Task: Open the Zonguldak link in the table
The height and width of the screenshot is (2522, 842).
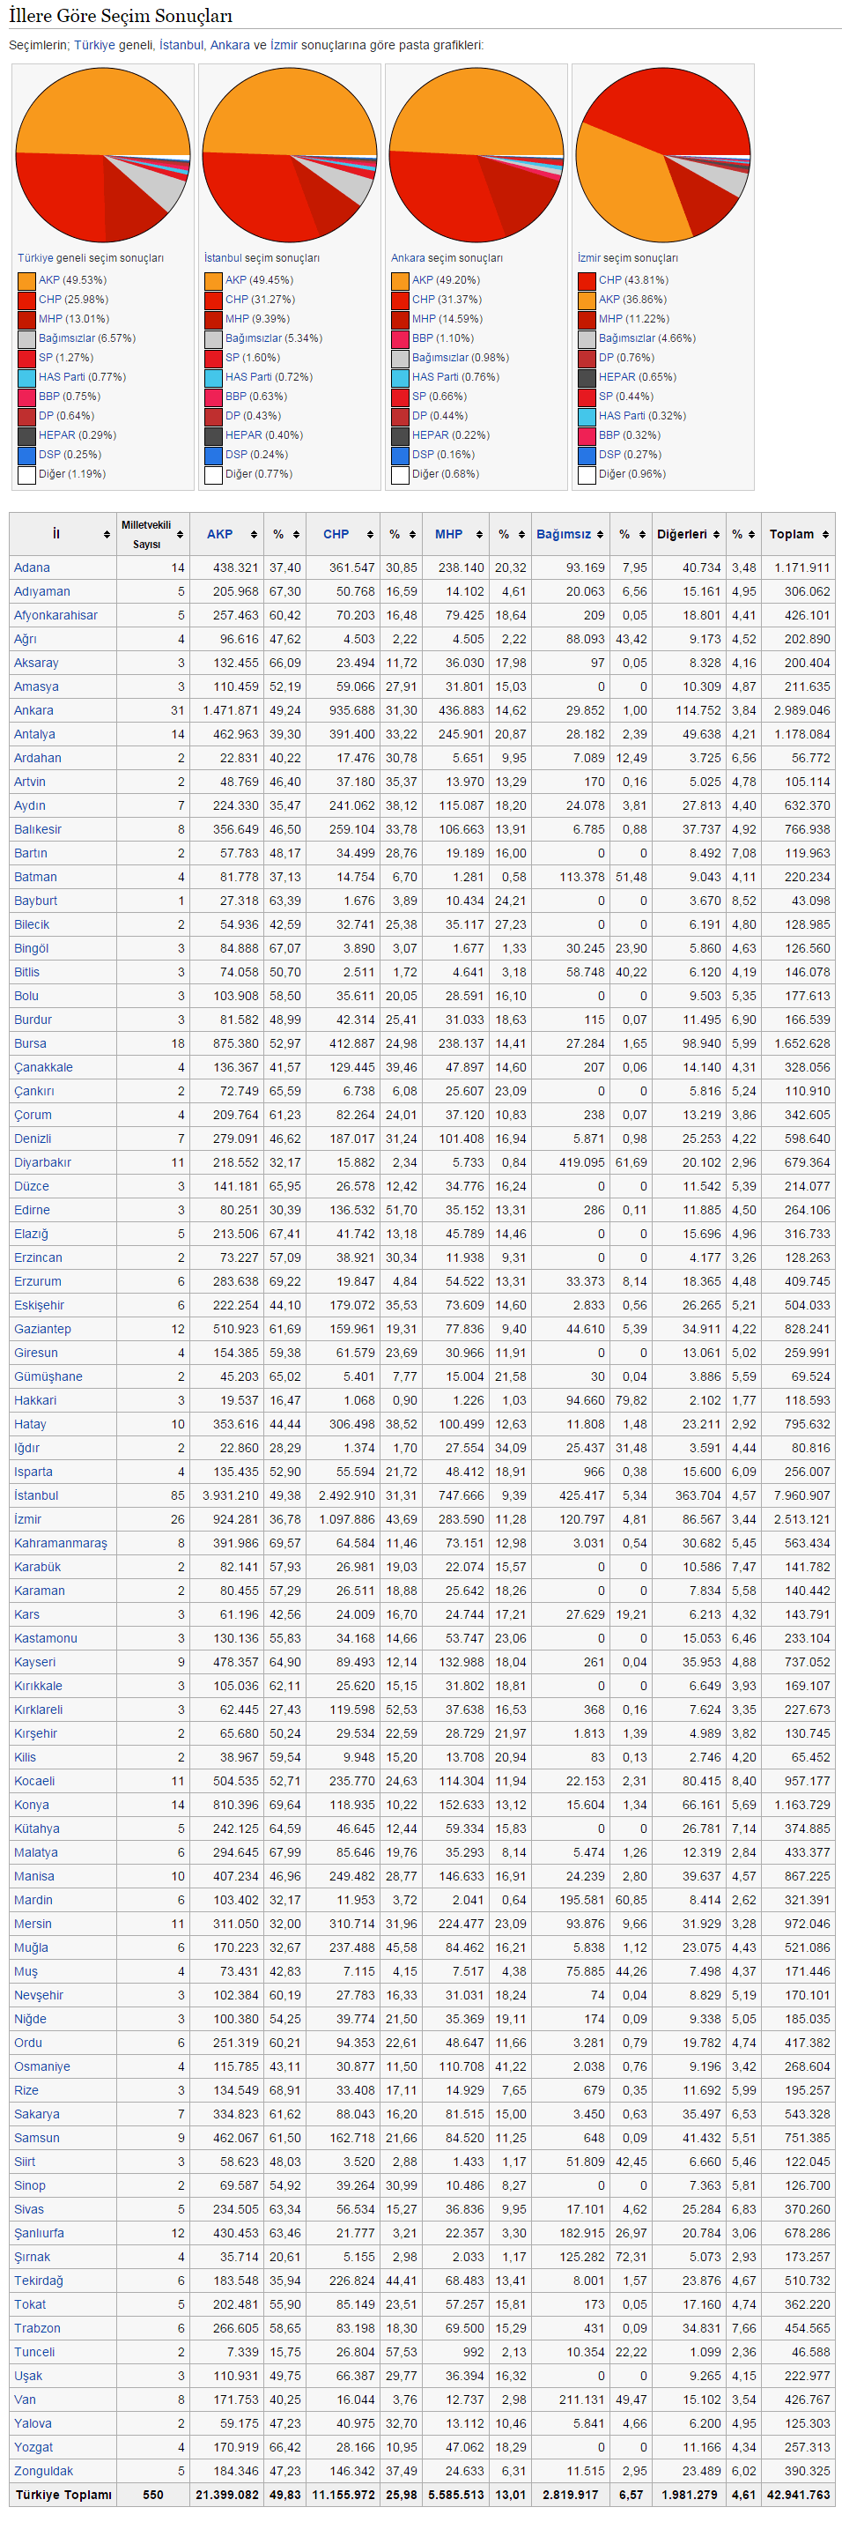Action: coord(43,2471)
